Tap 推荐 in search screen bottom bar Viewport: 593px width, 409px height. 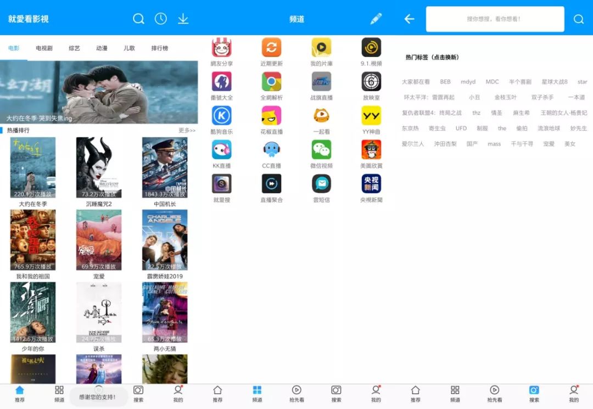pyautogui.click(x=415, y=394)
